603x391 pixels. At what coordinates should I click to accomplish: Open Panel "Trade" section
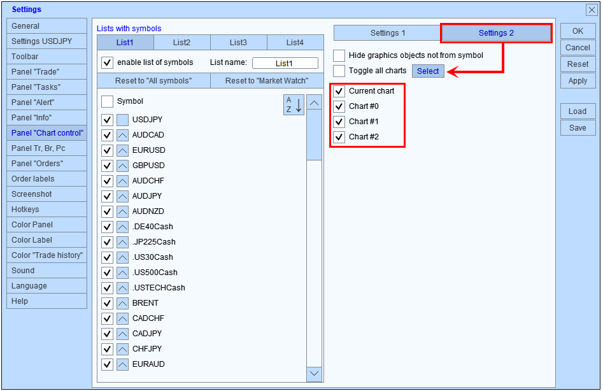46,72
